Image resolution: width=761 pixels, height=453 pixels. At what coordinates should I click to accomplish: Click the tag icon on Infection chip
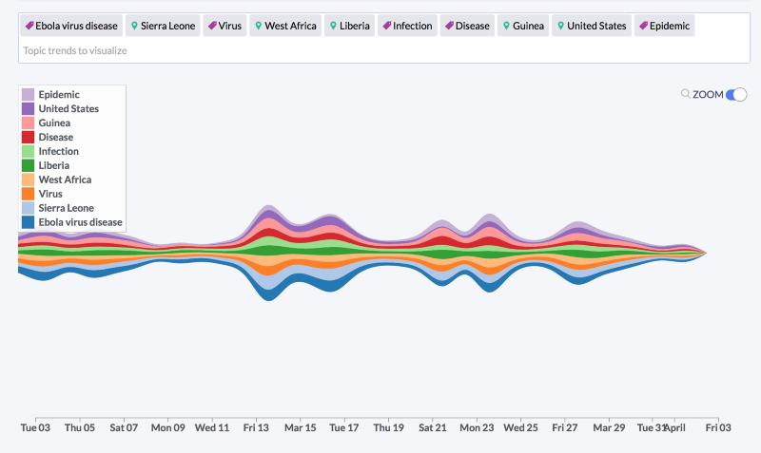(x=387, y=26)
